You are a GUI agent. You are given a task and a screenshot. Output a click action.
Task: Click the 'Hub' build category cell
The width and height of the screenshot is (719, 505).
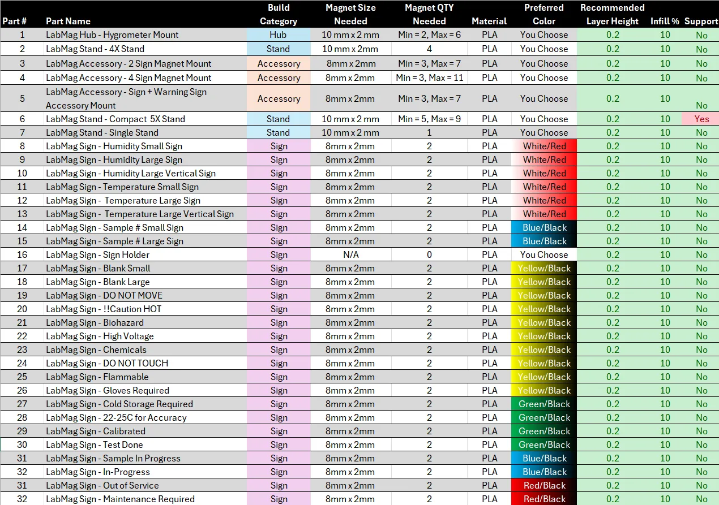(x=279, y=34)
